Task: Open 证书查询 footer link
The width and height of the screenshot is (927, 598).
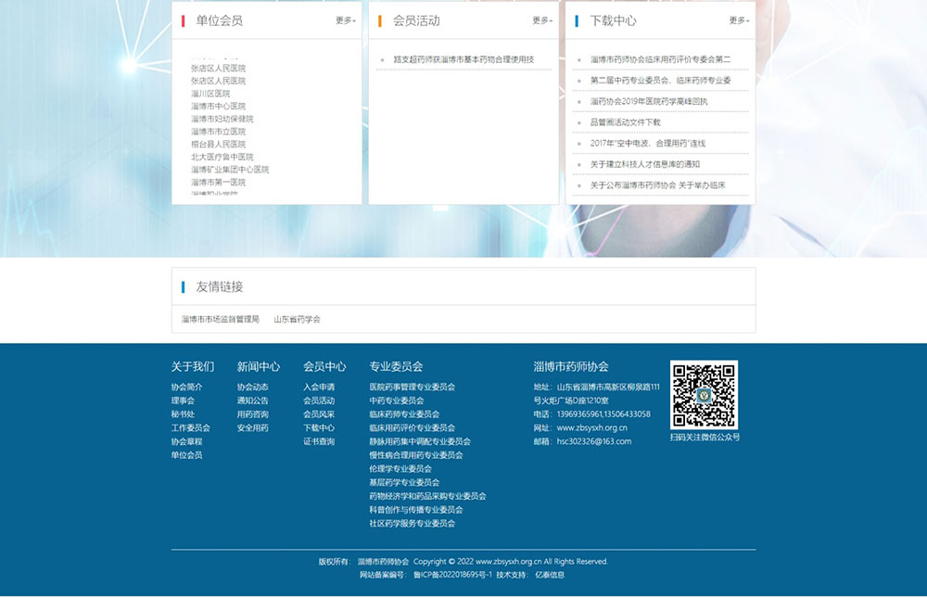Action: click(319, 441)
